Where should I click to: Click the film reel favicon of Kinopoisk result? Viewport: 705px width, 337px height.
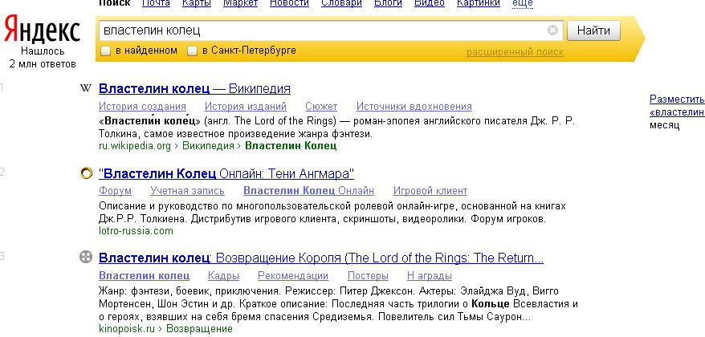[85, 258]
